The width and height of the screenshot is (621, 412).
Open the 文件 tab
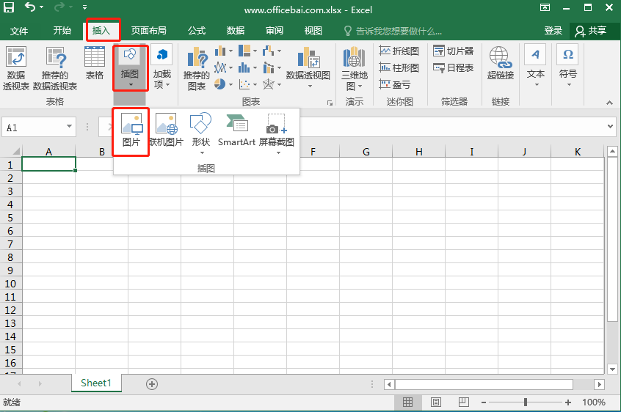[19, 31]
